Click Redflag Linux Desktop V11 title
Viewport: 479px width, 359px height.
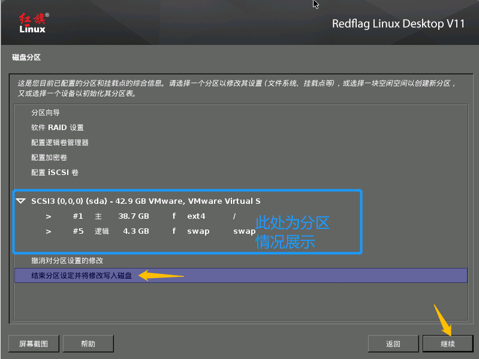coord(398,24)
